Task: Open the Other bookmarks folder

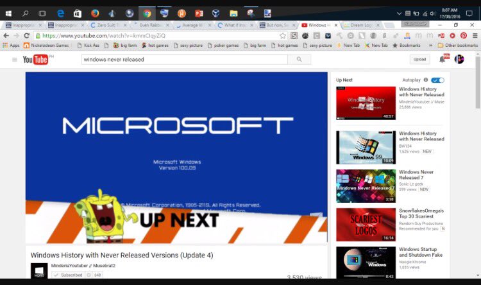Action: (x=458, y=45)
